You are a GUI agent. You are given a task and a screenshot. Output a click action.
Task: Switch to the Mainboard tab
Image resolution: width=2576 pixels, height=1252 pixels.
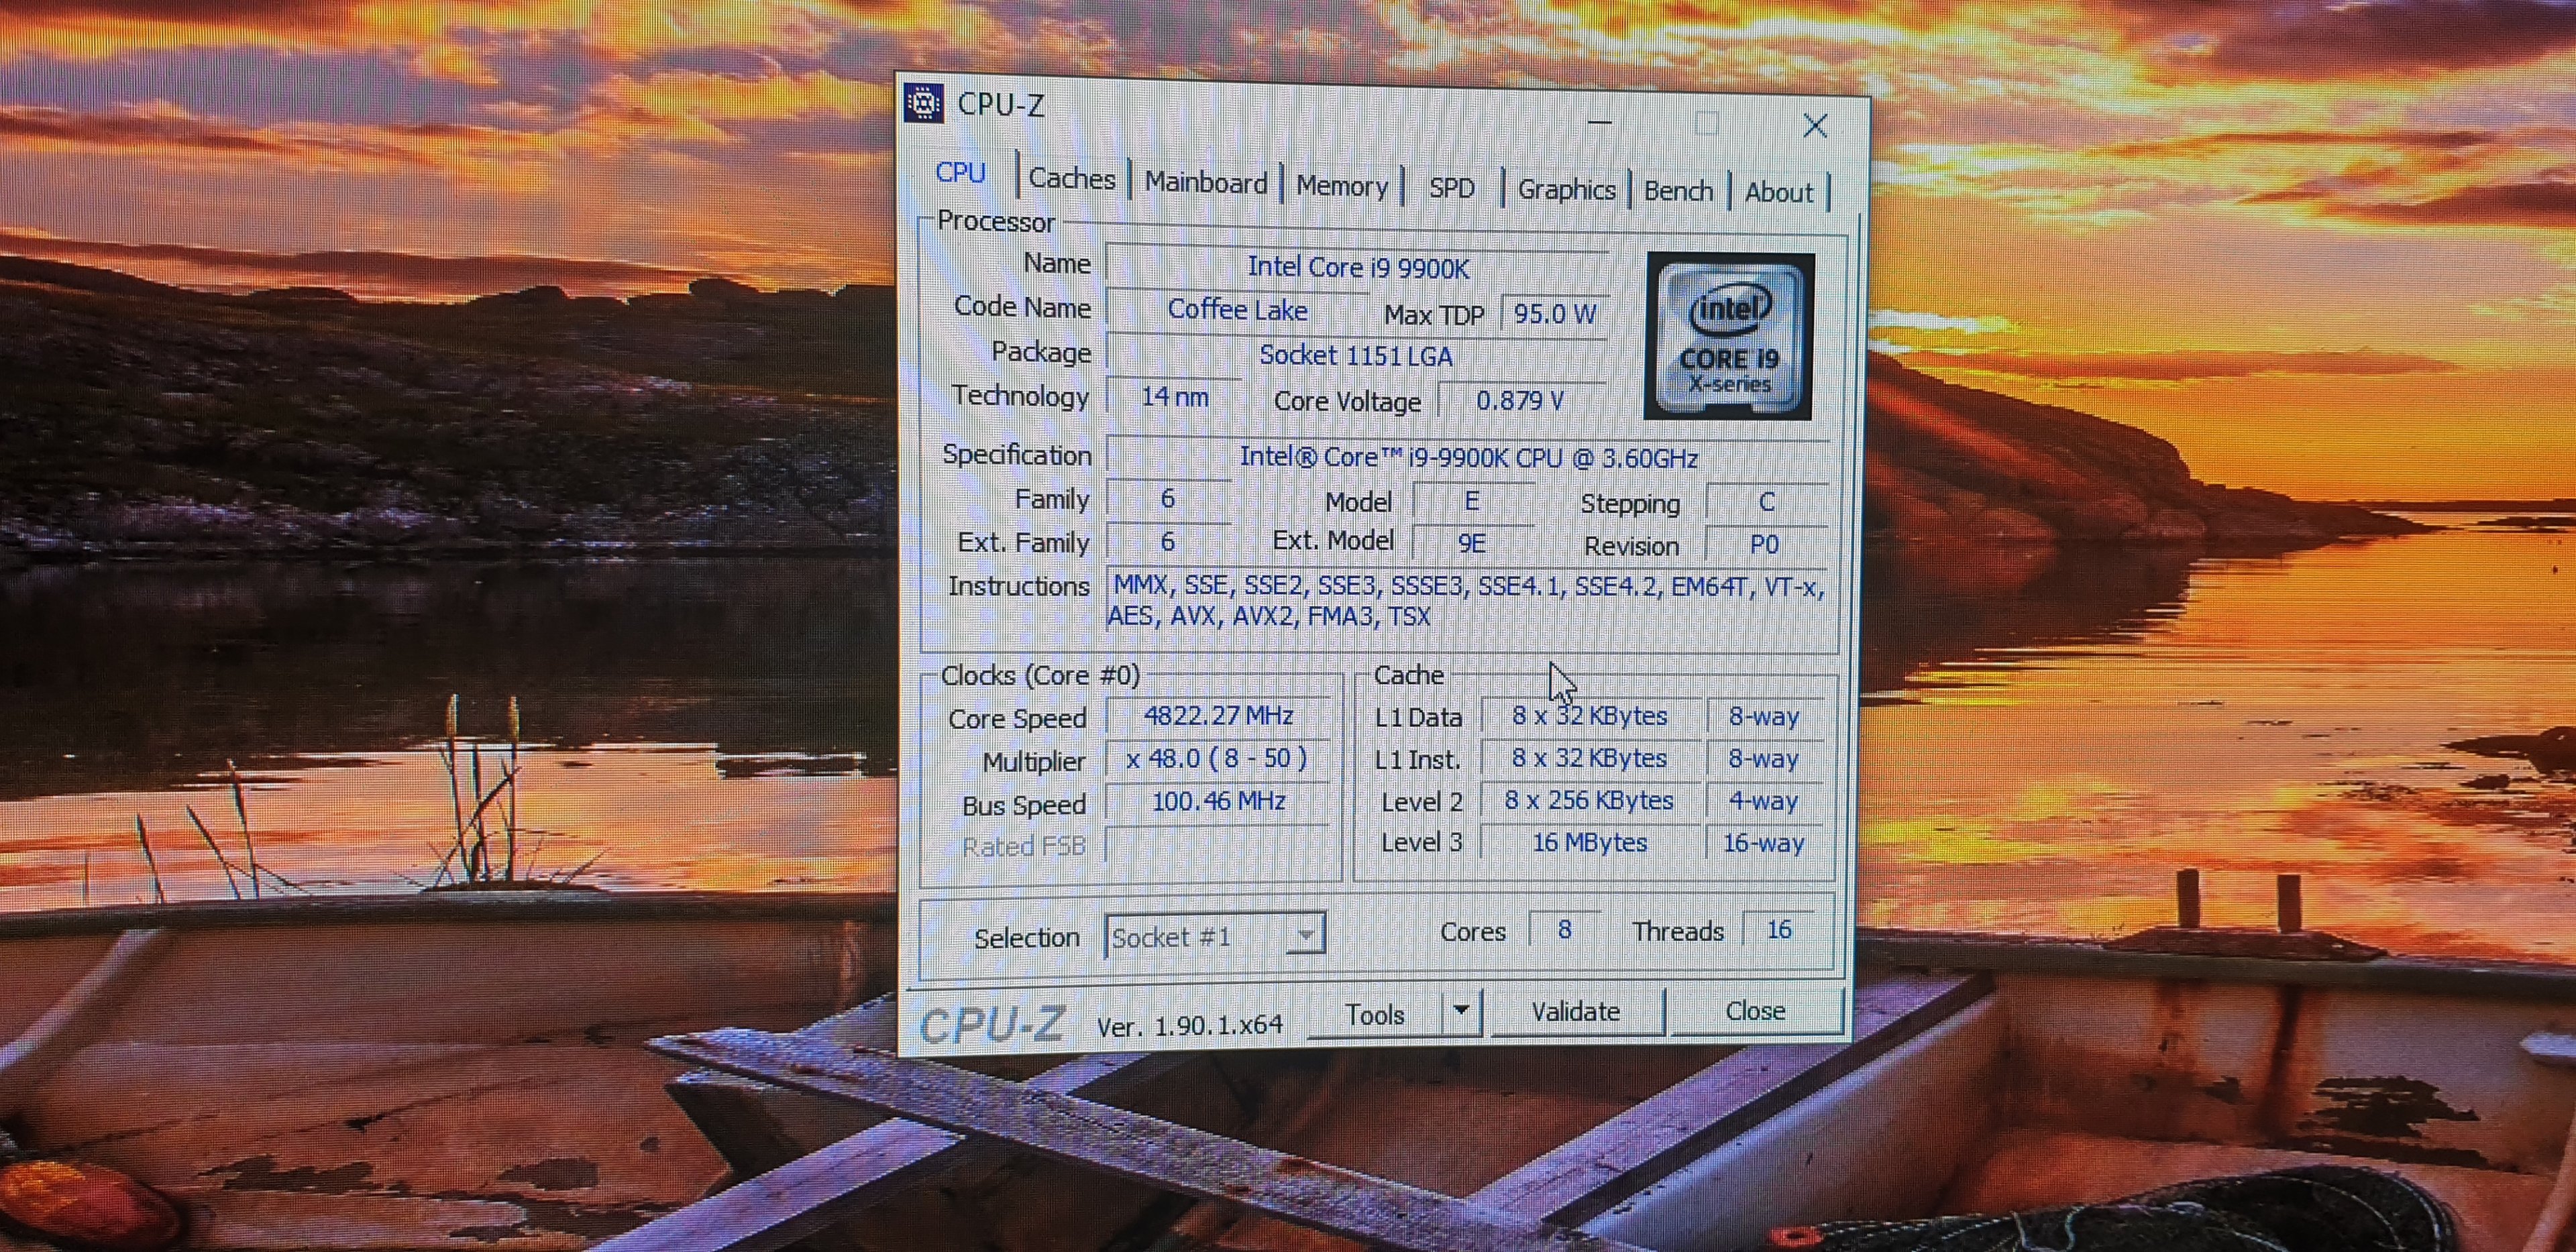[x=1205, y=183]
